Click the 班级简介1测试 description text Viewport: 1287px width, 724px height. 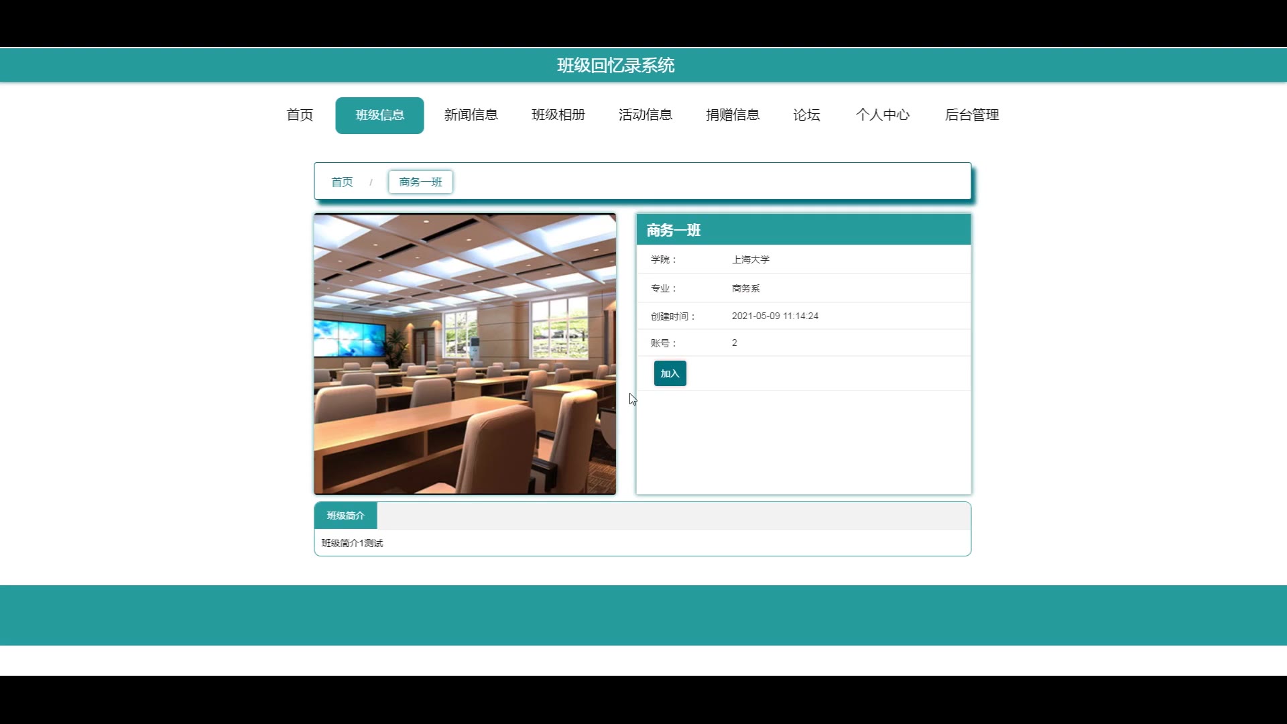click(x=352, y=543)
